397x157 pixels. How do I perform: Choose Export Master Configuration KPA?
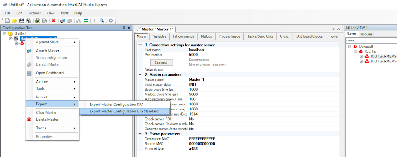tap(124, 104)
